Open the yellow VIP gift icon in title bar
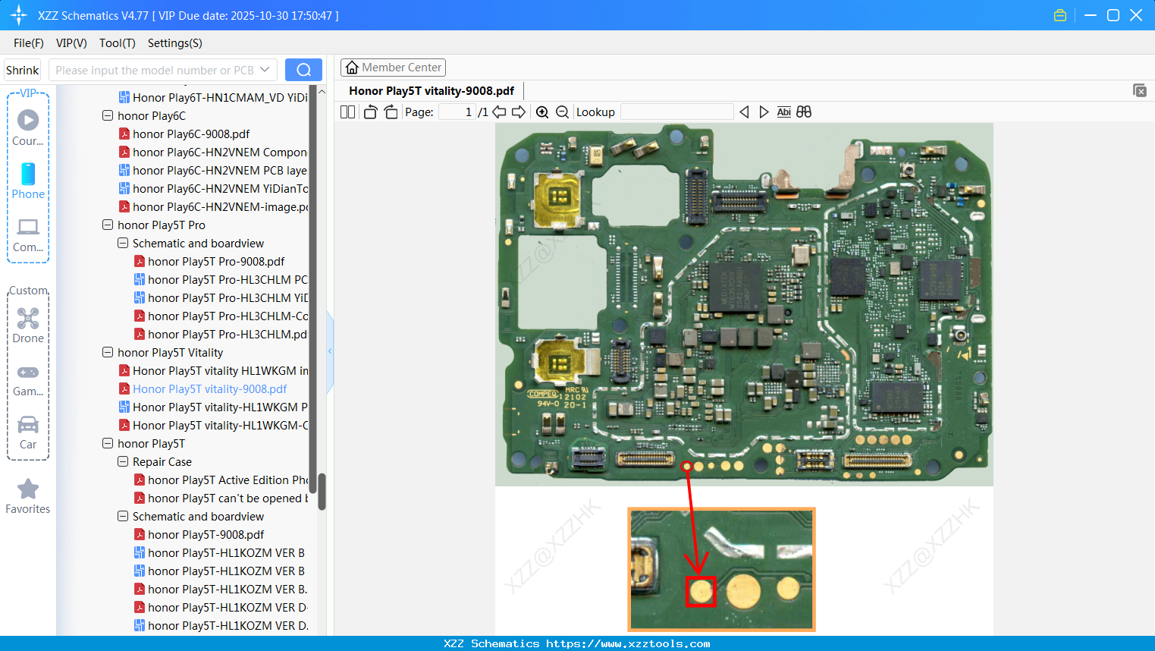 (1060, 15)
